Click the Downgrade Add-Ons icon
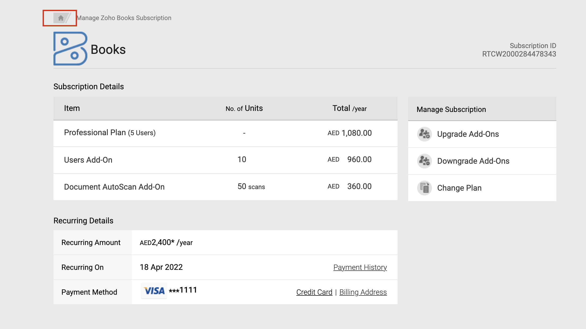 click(424, 161)
